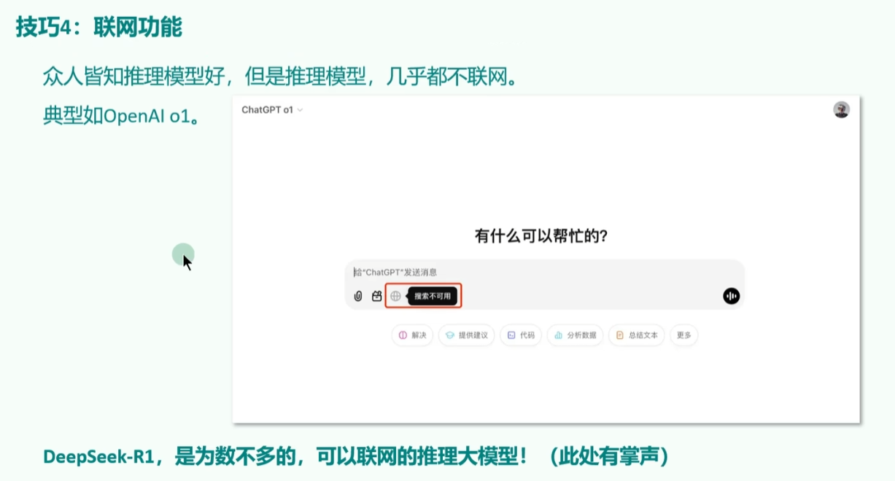The width and height of the screenshot is (895, 481).
Task: Click the 更多 suggestions button
Action: [x=683, y=335]
